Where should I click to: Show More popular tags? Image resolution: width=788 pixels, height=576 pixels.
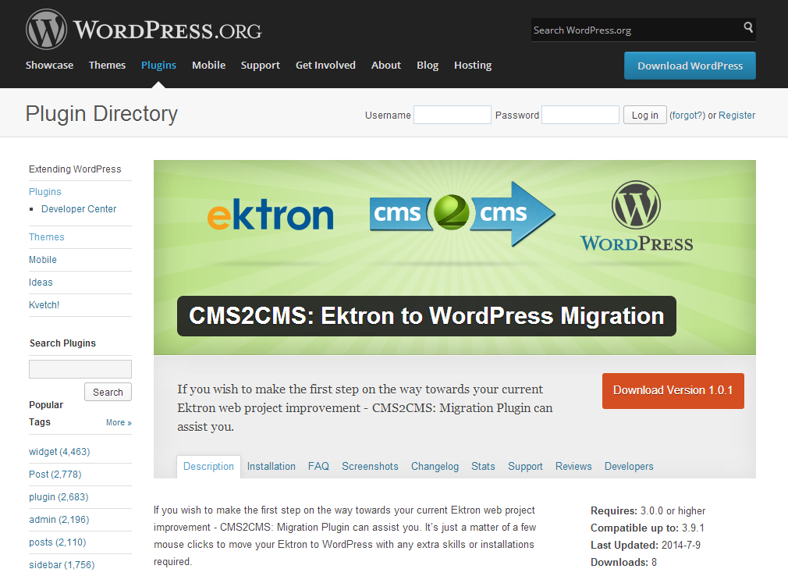coord(119,423)
